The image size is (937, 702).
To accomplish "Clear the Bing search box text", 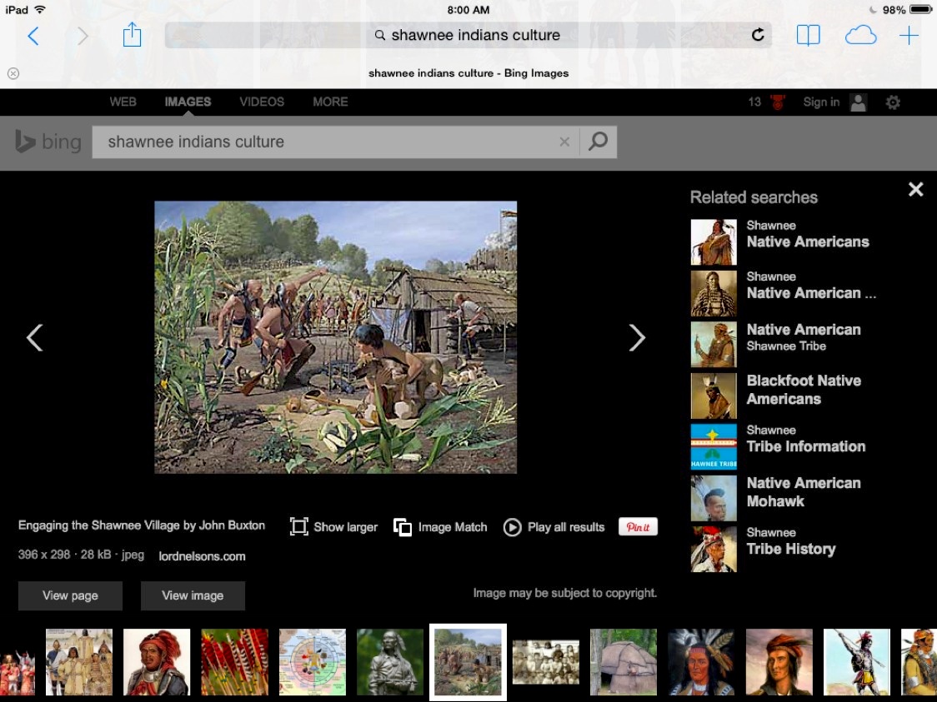I will [564, 142].
